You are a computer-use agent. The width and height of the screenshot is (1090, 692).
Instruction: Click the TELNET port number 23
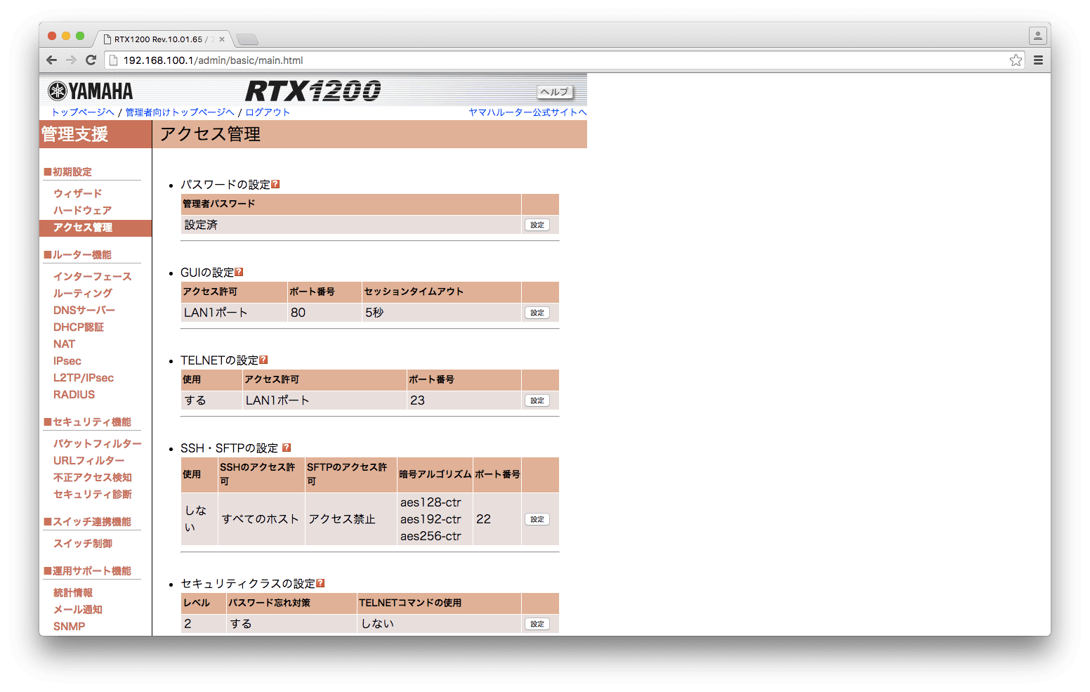point(417,400)
